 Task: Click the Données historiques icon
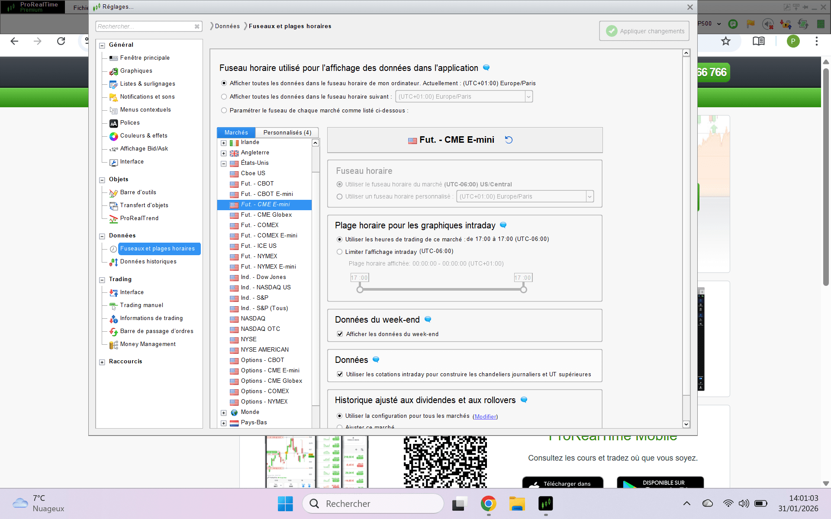[x=113, y=262]
